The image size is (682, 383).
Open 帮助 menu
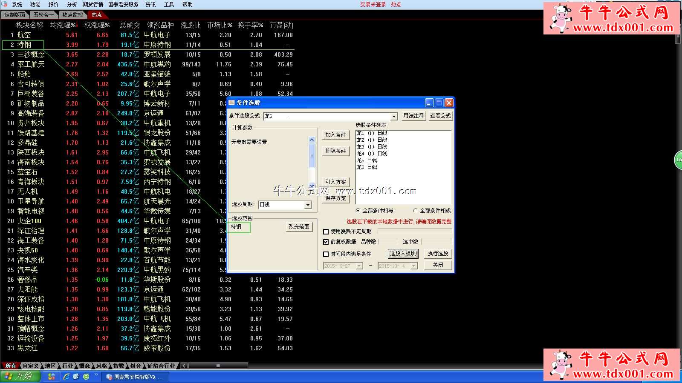point(187,5)
